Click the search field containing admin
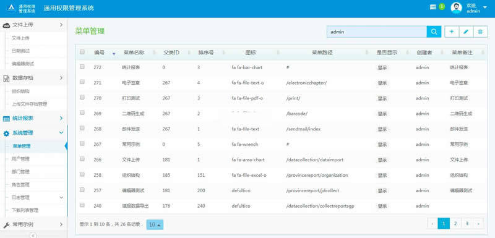This screenshot has height=238, width=495. point(377,32)
